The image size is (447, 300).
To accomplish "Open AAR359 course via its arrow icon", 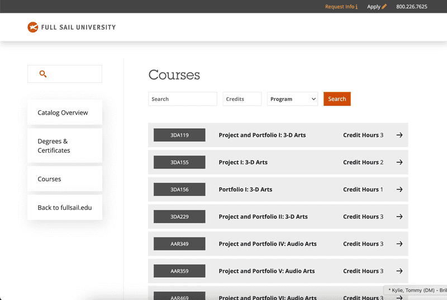I will (400, 271).
